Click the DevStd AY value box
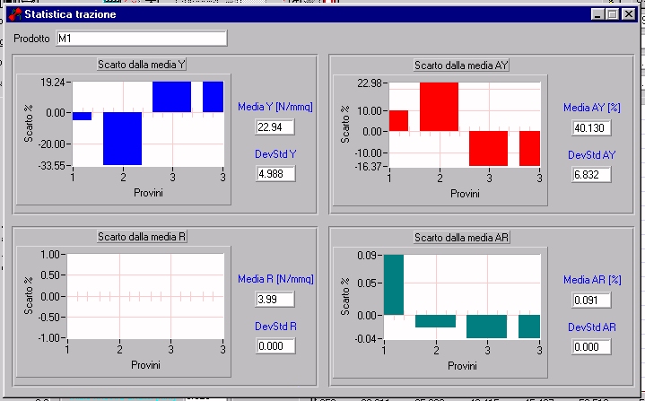This screenshot has height=401, width=645. pyautogui.click(x=592, y=174)
